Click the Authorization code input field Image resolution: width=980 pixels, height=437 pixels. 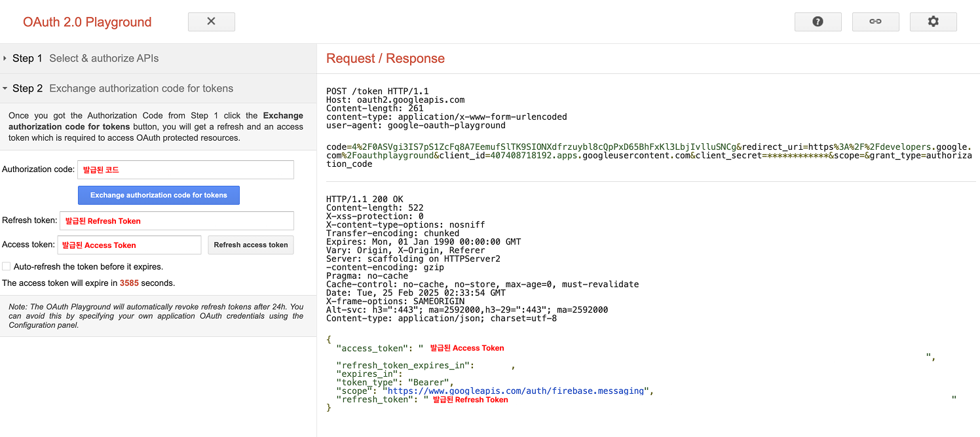pyautogui.click(x=185, y=169)
